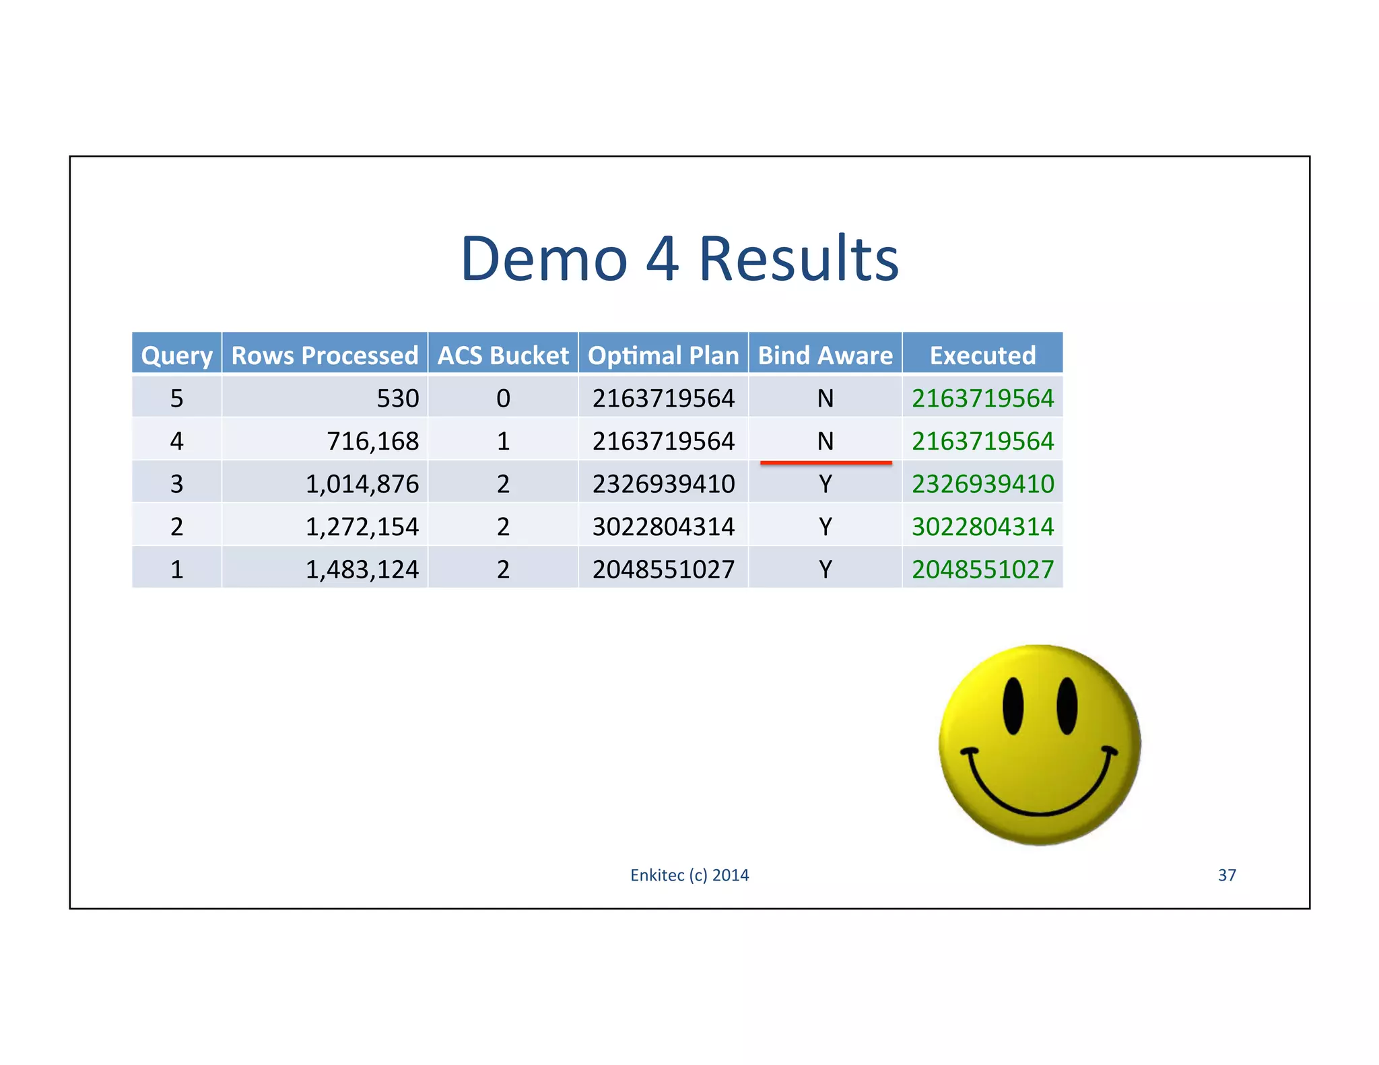Click the Rows Processed value 1,483,124
This screenshot has width=1379, height=1065.
[362, 570]
